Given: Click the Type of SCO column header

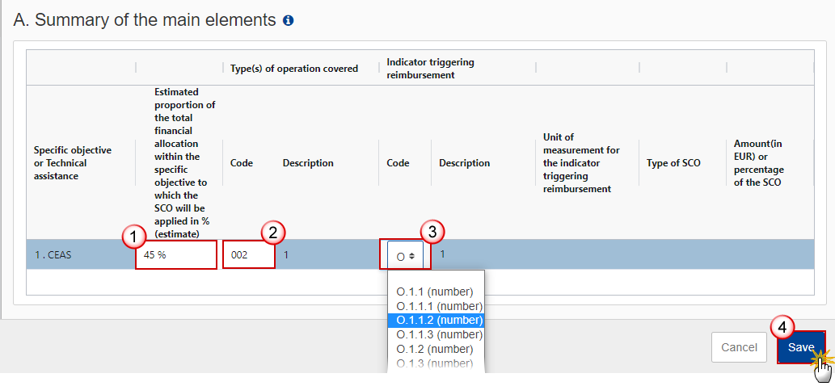Looking at the screenshot, I should tap(673, 163).
